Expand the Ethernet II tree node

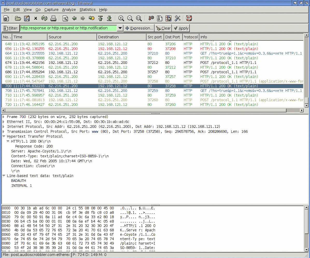tap(4, 122)
